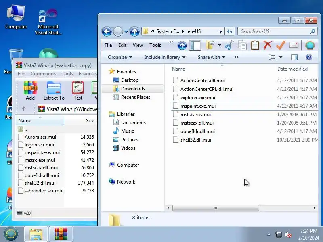Click horizontal scrollbar in file list
Image resolution: width=323 pixels, height=242 pixels.
pyautogui.click(x=216, y=208)
